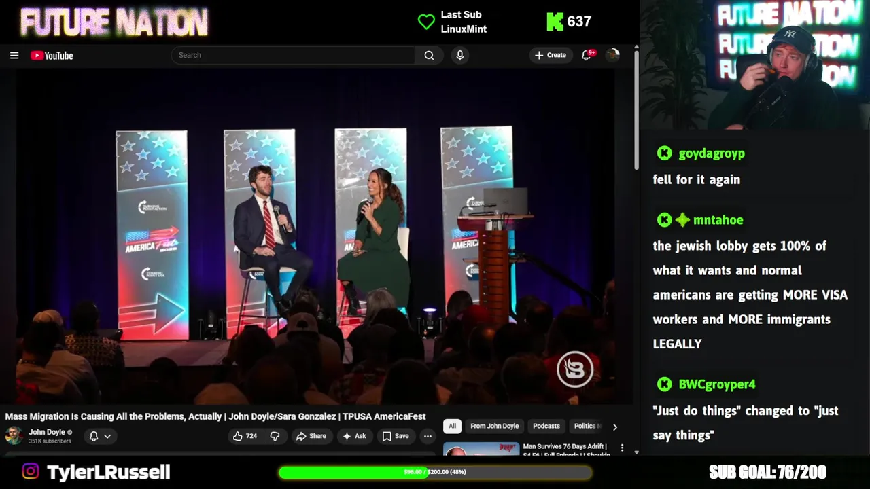Open the YouTube hamburger guide menu
This screenshot has height=489, width=870.
click(x=14, y=56)
